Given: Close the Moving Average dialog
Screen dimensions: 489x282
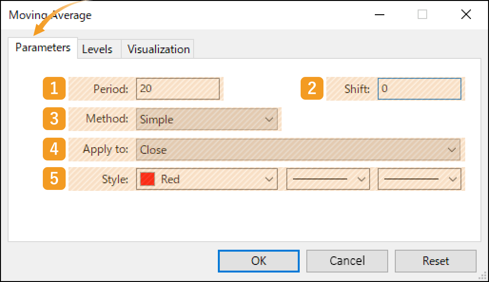Looking at the screenshot, I should [x=466, y=14].
